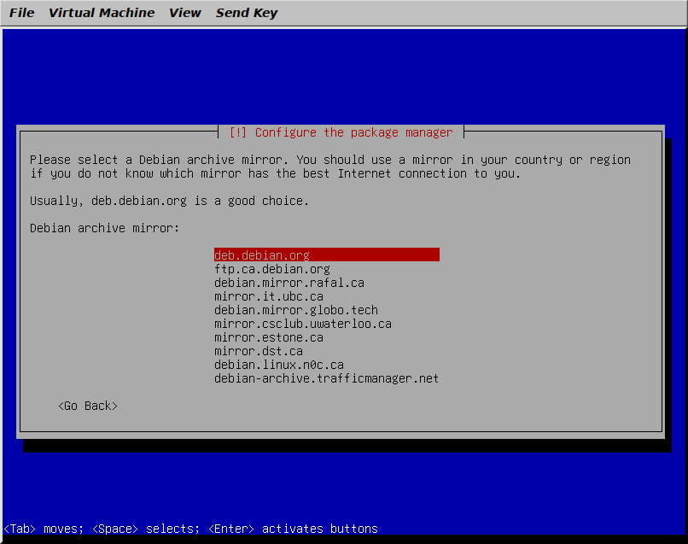The height and width of the screenshot is (544, 688).
Task: Choose mirror.csclub.uwaterloo.ca mirror
Action: pyautogui.click(x=302, y=324)
